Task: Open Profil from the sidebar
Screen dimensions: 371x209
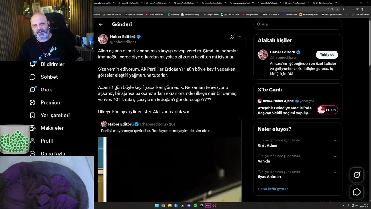Action: coord(41,141)
